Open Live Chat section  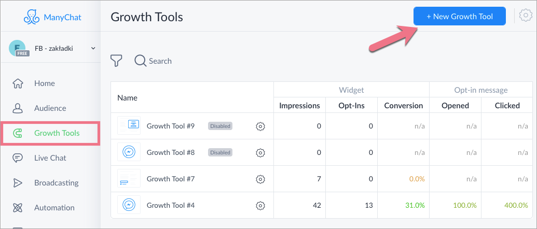tap(50, 158)
